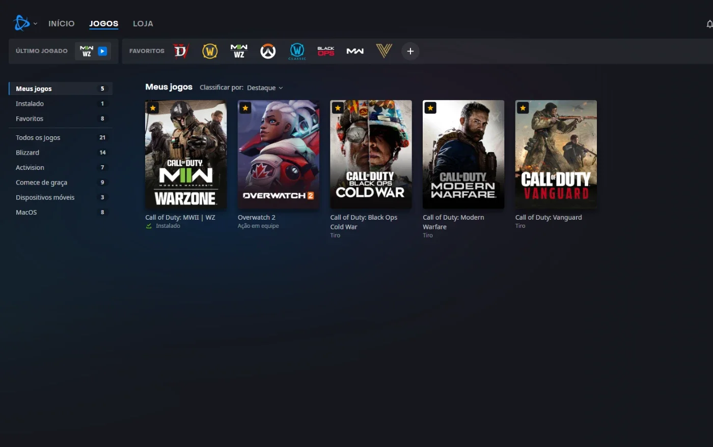Open Black Ops favorite icon
Viewport: 713px width, 447px height.
(326, 51)
